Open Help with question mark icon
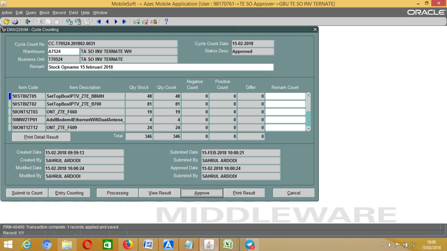 [x=166, y=22]
